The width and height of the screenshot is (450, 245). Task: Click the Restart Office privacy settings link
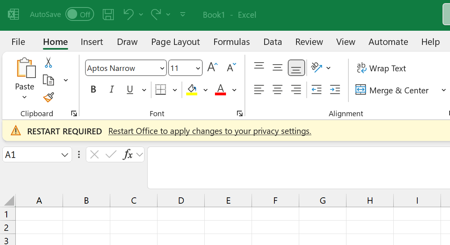210,131
